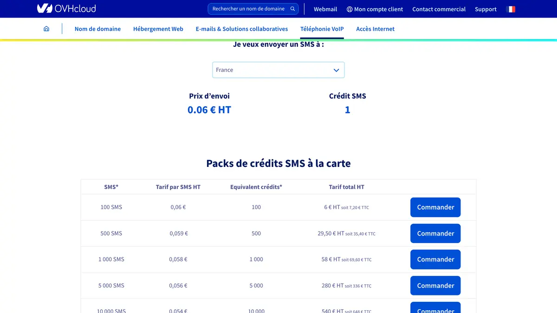Click the 5 000 SMS cell
The height and width of the screenshot is (313, 557).
point(111,286)
